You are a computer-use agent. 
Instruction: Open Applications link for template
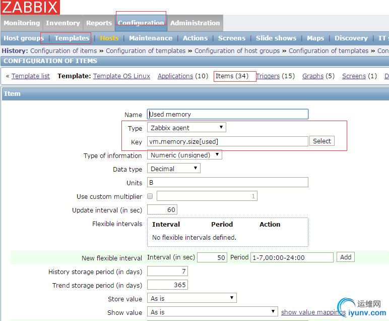pos(175,76)
